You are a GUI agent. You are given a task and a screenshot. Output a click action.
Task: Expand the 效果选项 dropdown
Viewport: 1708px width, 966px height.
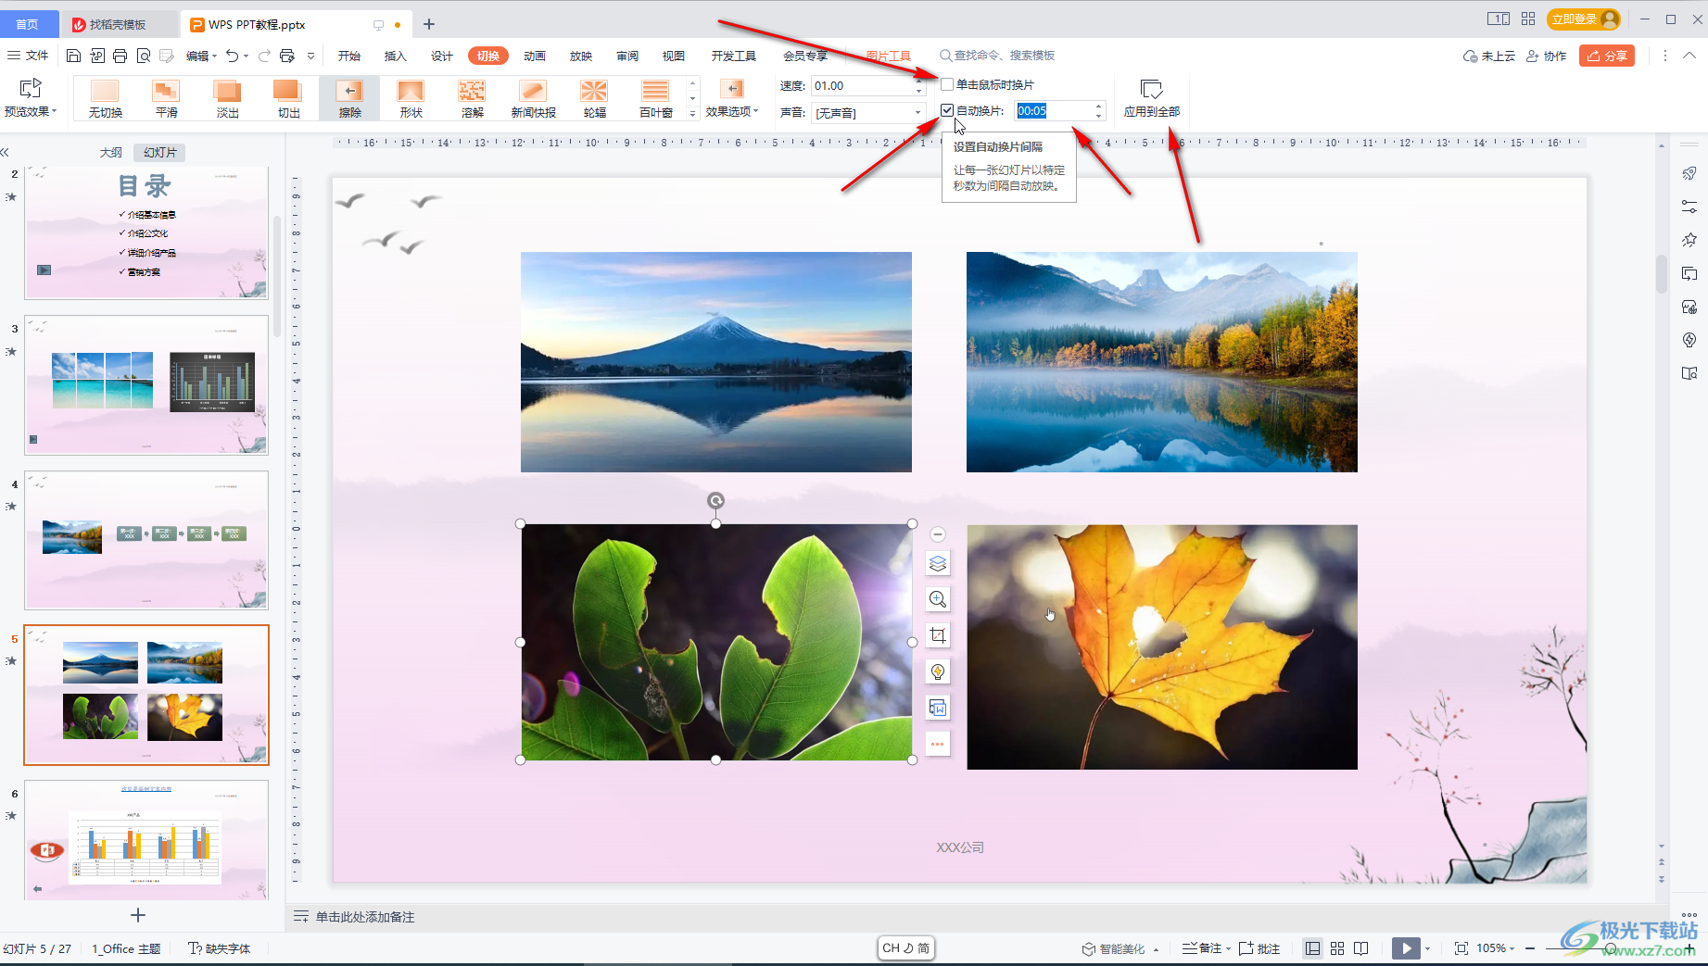point(732,98)
